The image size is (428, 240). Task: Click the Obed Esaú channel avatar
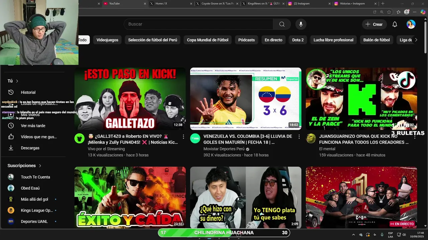pos(11,188)
